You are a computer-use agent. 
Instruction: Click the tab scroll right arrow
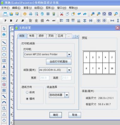77,36
